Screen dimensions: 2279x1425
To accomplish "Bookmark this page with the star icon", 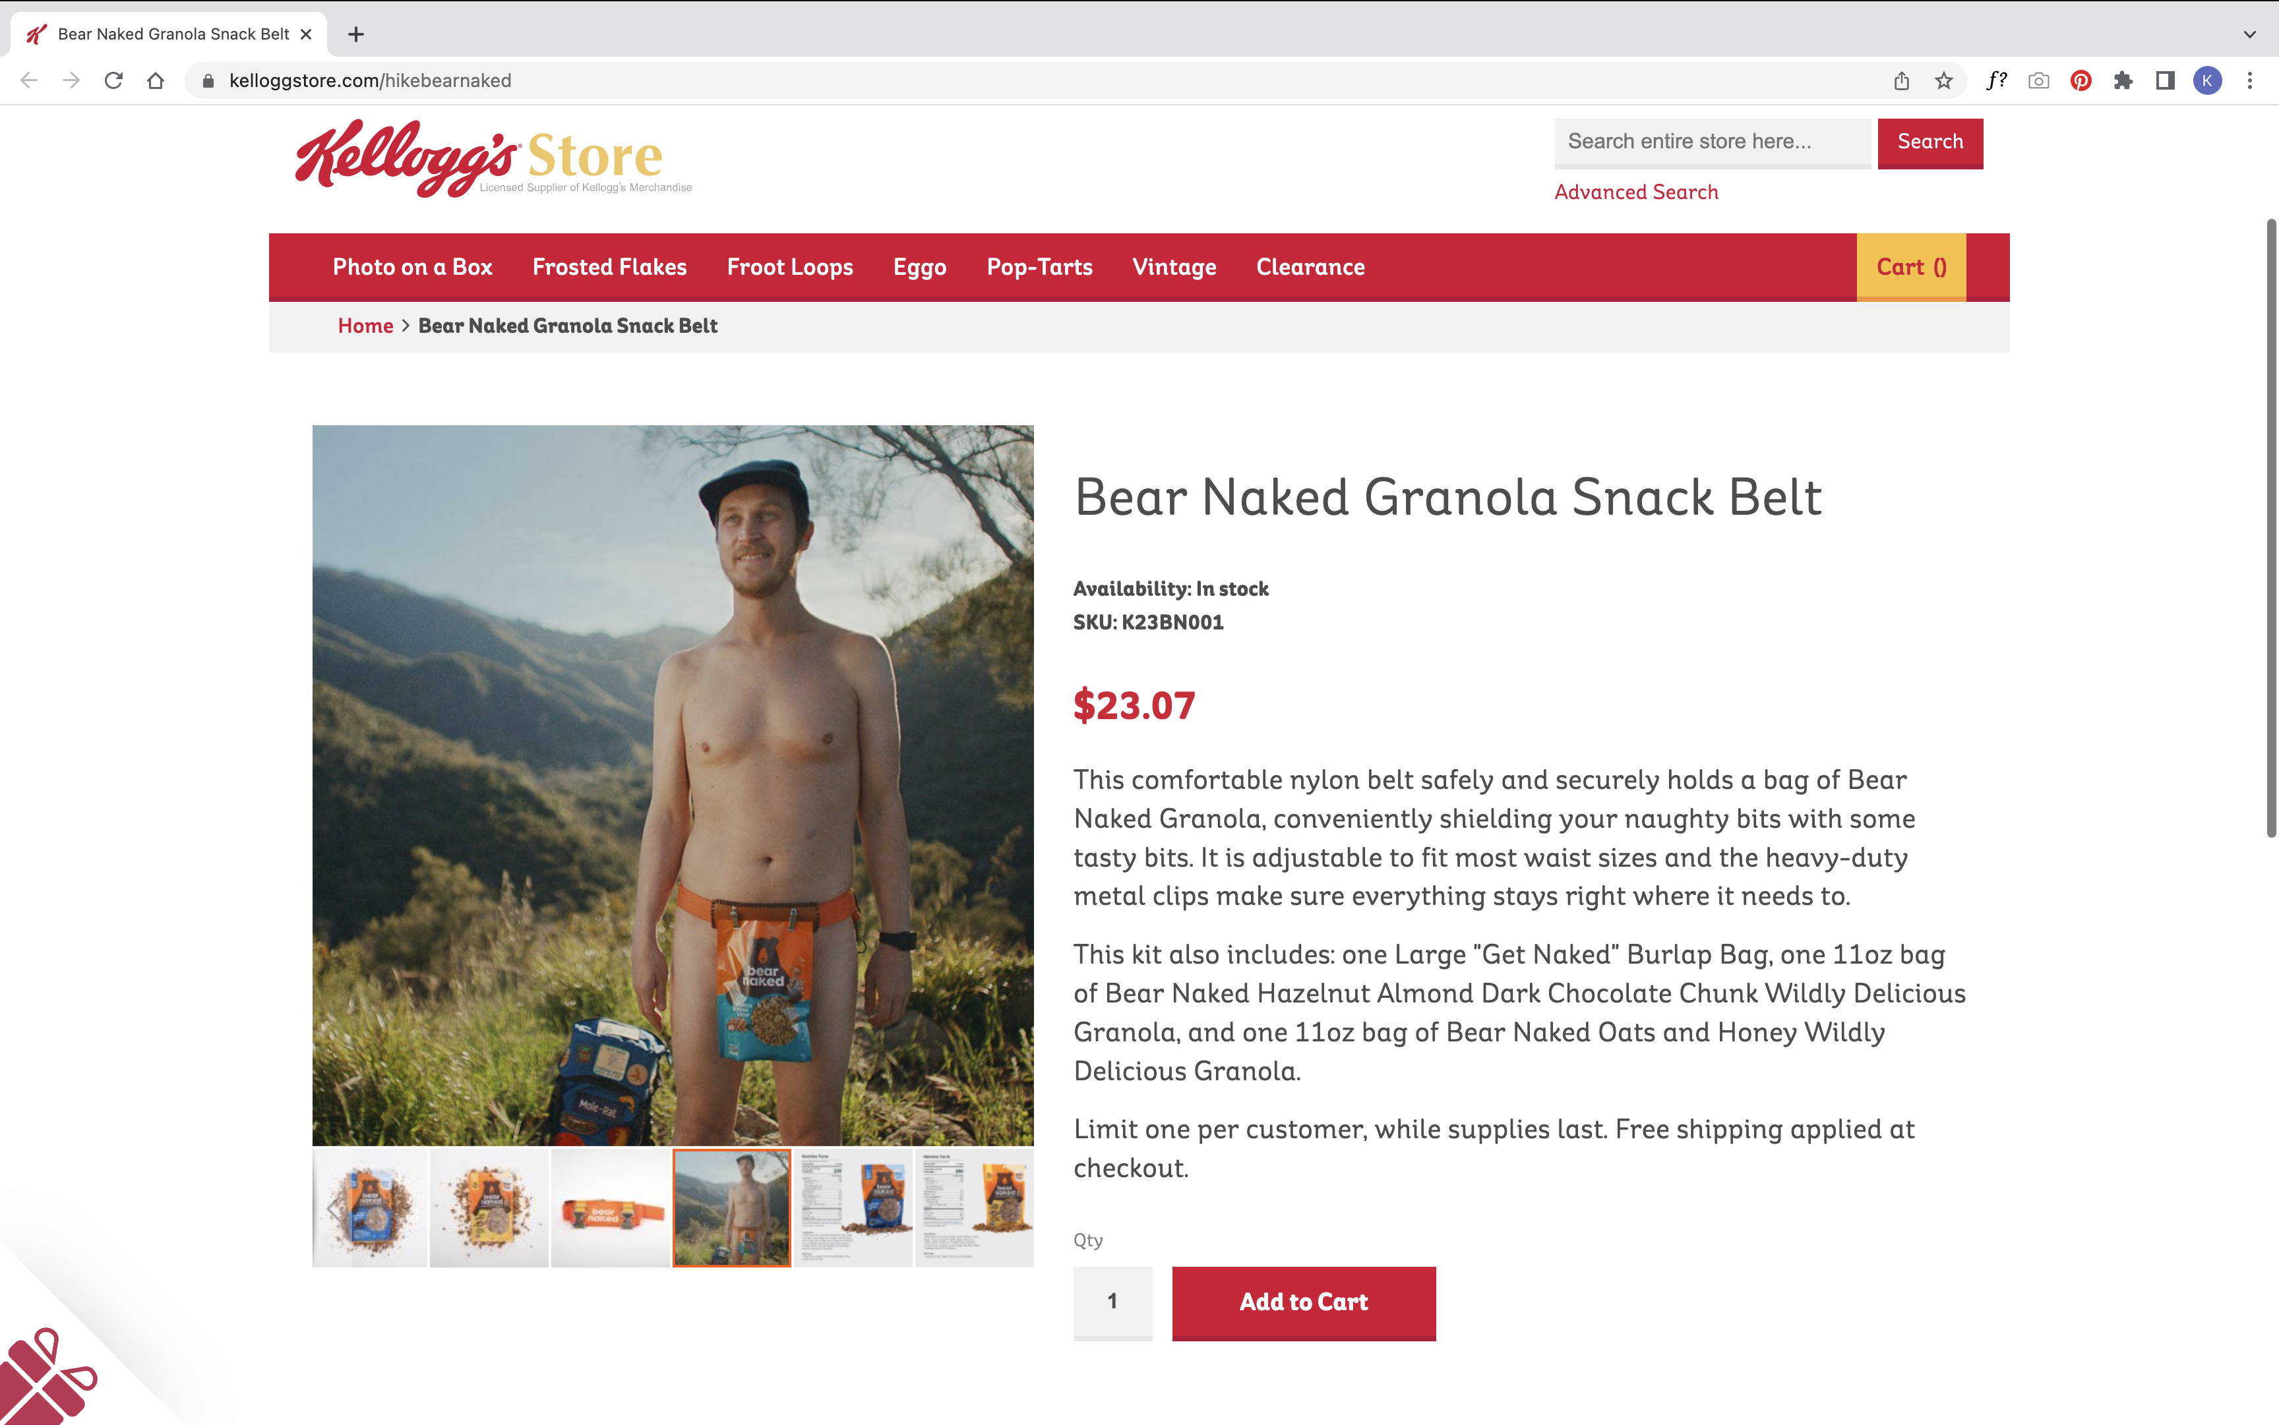I will pyautogui.click(x=1943, y=81).
